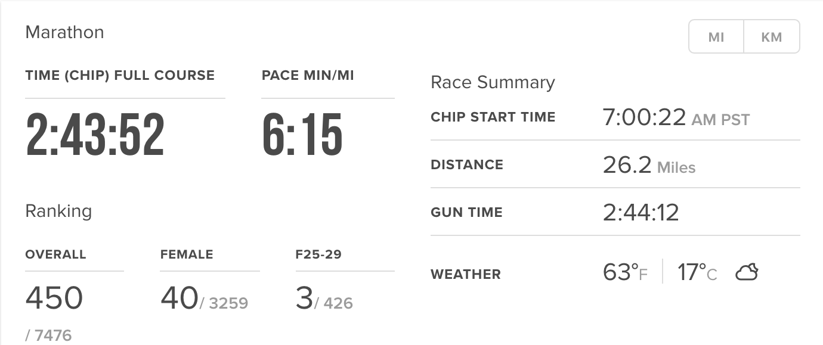Click the 6:15 pace value
Viewport: 823px width, 345px height.
pyautogui.click(x=302, y=136)
